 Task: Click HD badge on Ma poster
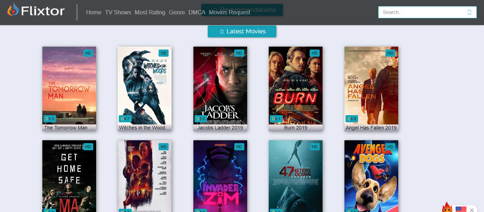tap(88, 147)
